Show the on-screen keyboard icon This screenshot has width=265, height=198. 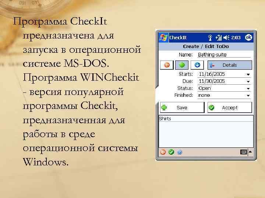coord(244,152)
